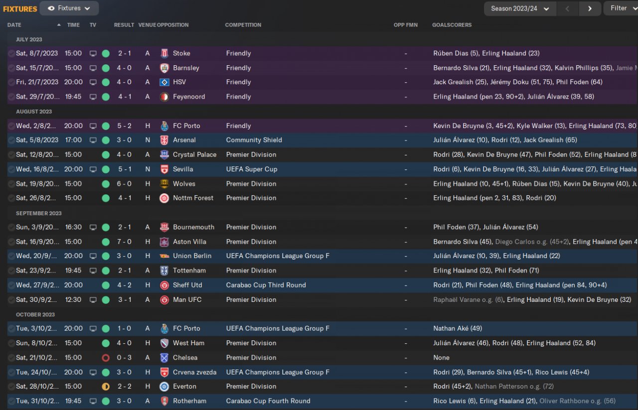Select the West Ham crest
The image size is (638, 410).
click(x=164, y=343)
